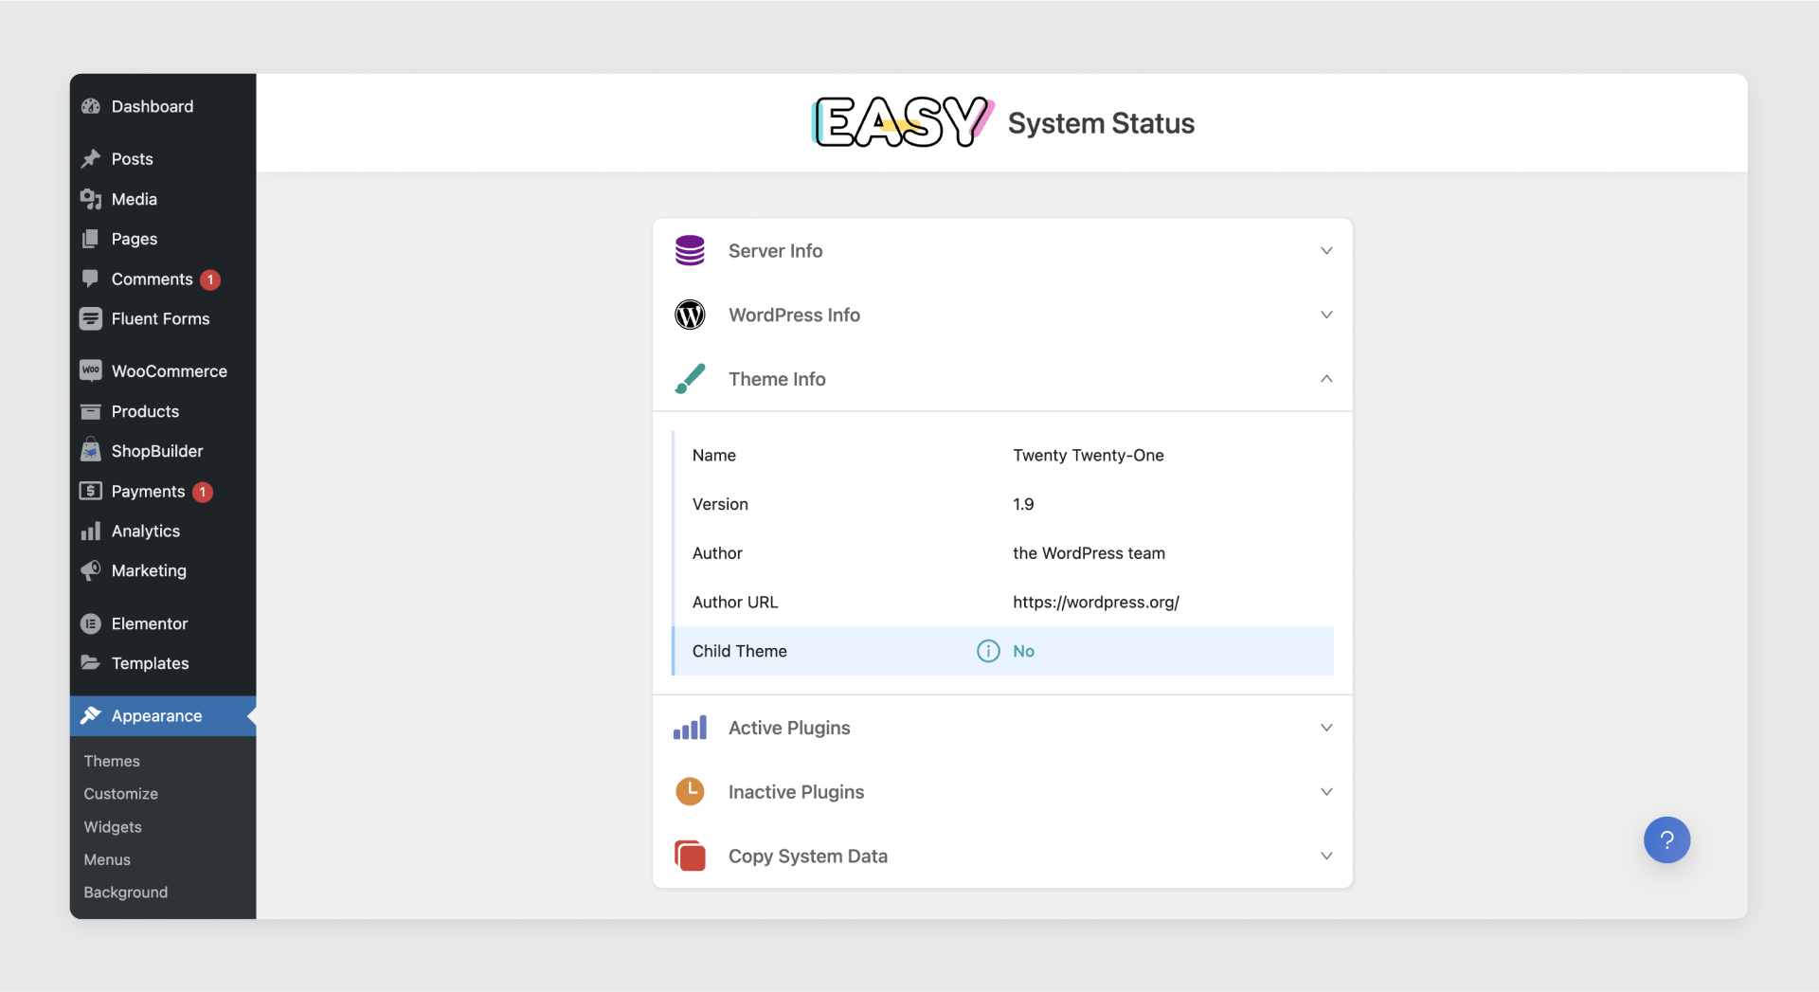Click the orange Inactive Plugins clock icon
1819x992 pixels.
click(x=690, y=791)
